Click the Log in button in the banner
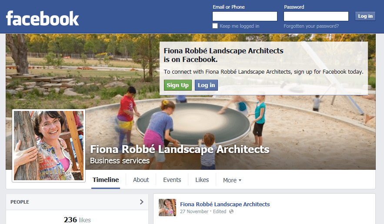The image size is (384, 224). [x=206, y=85]
